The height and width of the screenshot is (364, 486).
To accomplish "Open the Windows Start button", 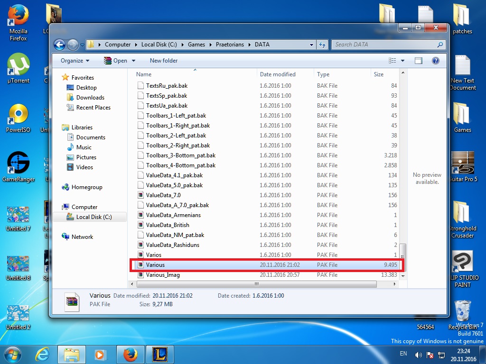I will (13, 355).
